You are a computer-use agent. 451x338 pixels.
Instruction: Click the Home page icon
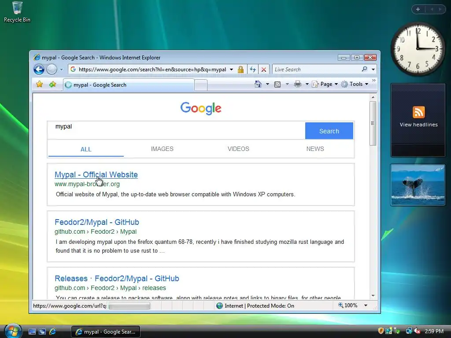258,84
